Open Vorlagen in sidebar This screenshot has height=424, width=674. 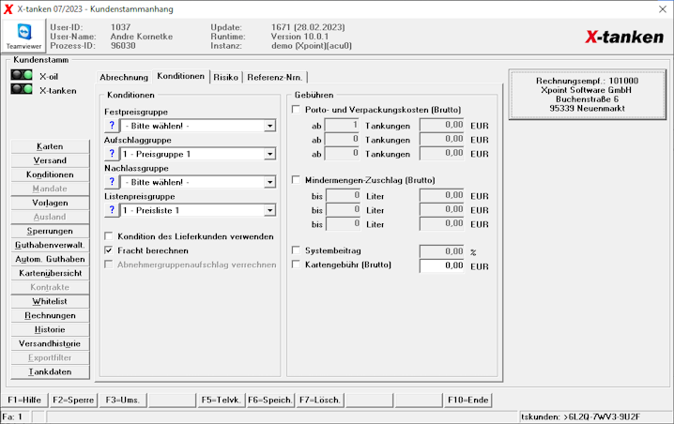[50, 203]
